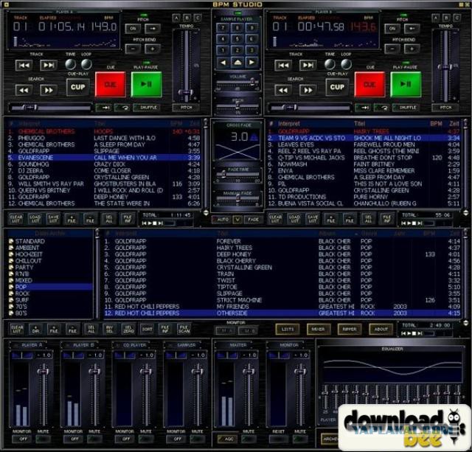Click the left arrow in Sample Player
Image resolution: width=472 pixels, height=452 pixels.
pyautogui.click(x=223, y=63)
